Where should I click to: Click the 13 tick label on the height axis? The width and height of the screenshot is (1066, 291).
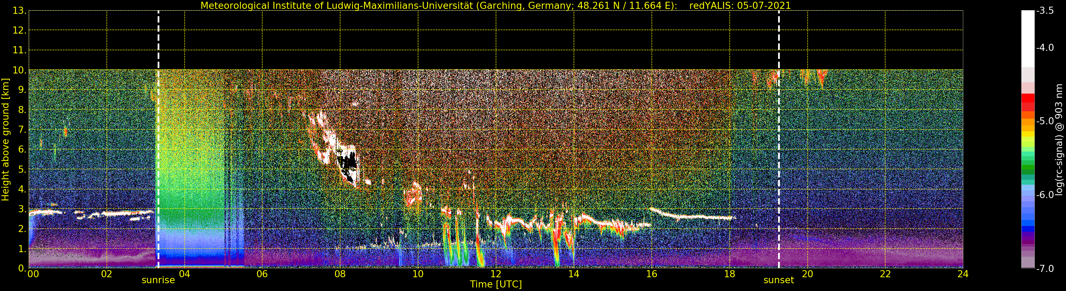[19, 11]
